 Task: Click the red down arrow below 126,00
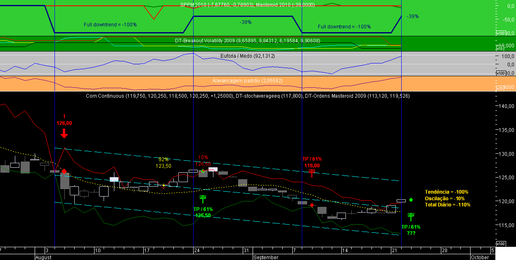(x=64, y=133)
